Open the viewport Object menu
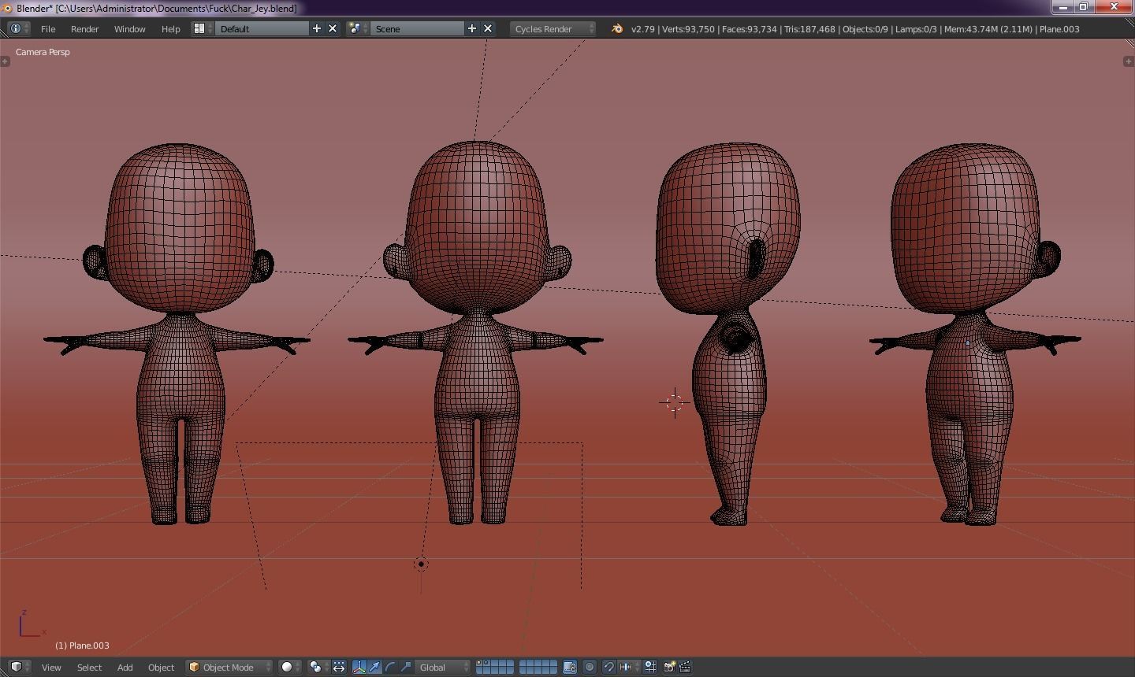The height and width of the screenshot is (677, 1135). [161, 667]
